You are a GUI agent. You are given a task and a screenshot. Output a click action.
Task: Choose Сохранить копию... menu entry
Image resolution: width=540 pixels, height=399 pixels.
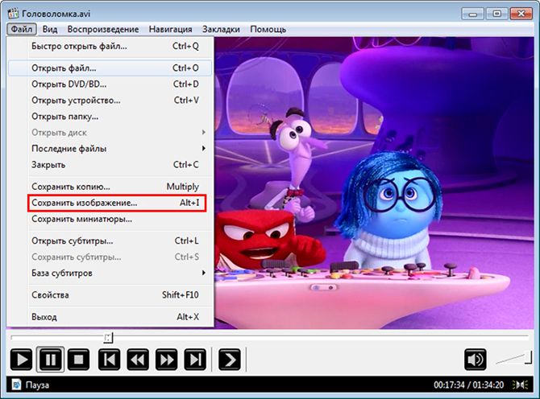(x=110, y=187)
